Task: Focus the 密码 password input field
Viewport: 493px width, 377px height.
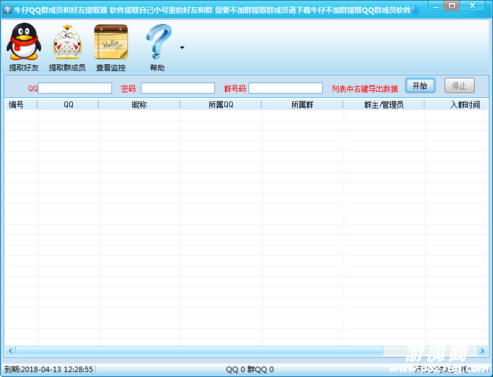Action: [x=178, y=88]
